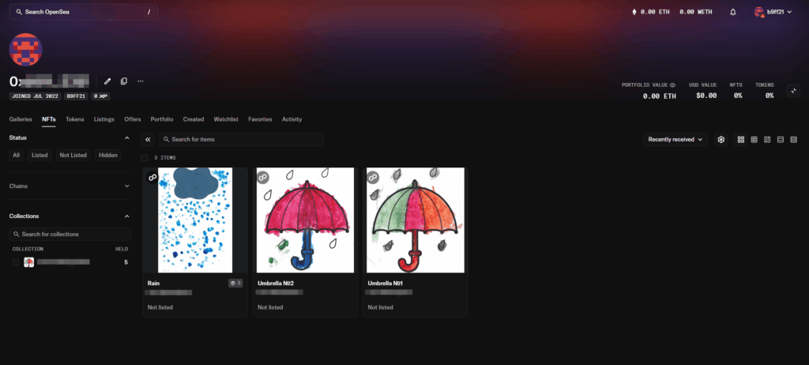
Task: Open the gear settings icon beside sort
Action: [721, 139]
